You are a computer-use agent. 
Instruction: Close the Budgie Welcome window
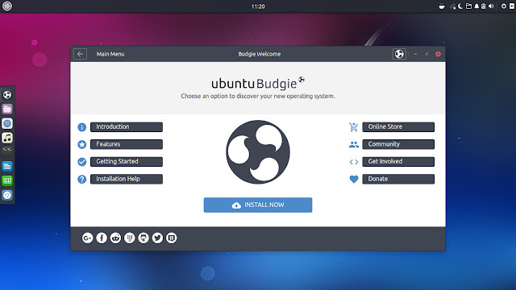click(x=438, y=54)
